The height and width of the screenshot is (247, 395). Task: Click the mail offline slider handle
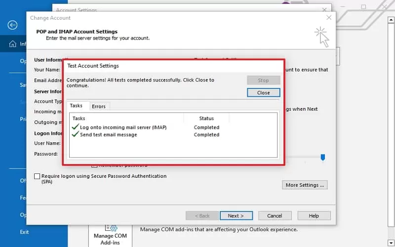pos(323,157)
